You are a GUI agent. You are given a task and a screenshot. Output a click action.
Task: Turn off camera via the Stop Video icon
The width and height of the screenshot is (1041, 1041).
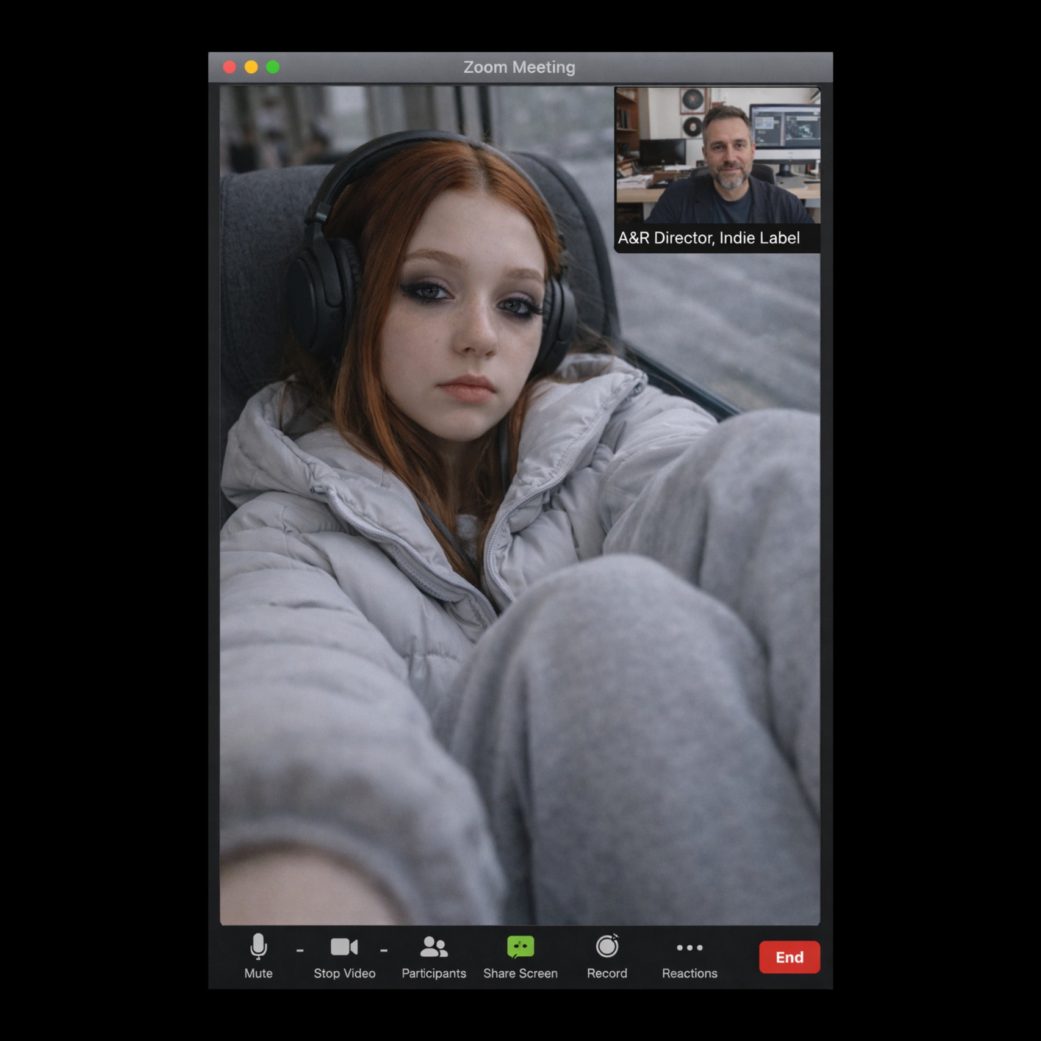click(344, 947)
